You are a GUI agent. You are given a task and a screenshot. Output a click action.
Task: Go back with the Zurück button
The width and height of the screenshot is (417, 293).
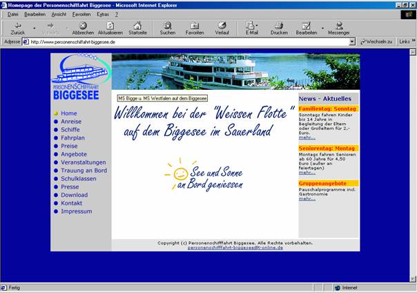tap(17, 28)
